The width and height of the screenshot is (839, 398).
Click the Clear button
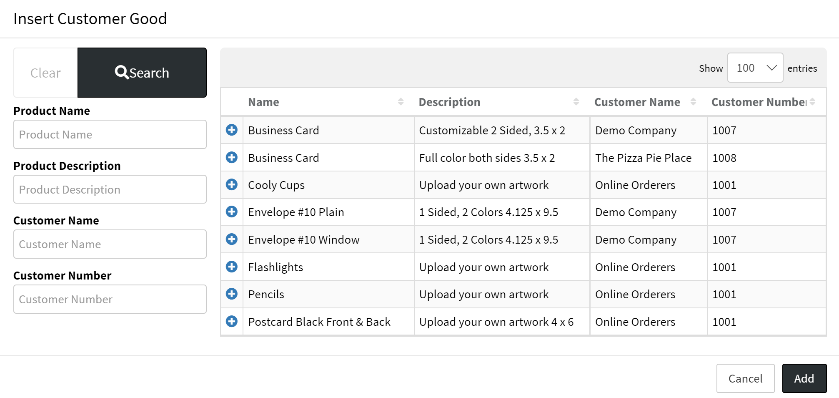pyautogui.click(x=45, y=73)
